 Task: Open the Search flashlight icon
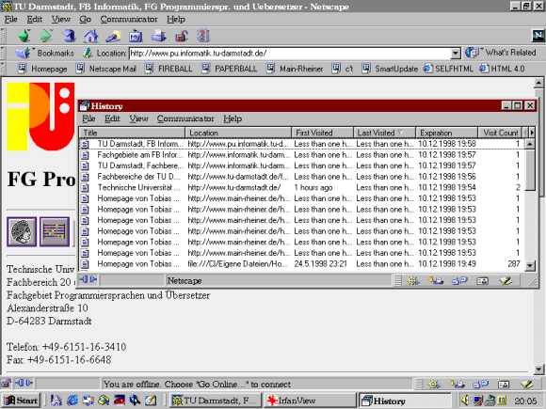(113, 36)
